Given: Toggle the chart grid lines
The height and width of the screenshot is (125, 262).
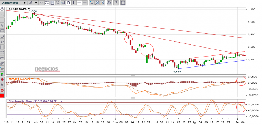Looking at the screenshot, I should click(52, 3).
